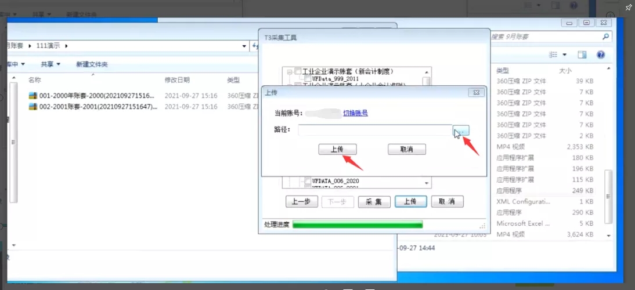This screenshot has width=635, height=290.
Task: Select 应用程序扩展 row sized 180 KB
Action: click(544, 157)
